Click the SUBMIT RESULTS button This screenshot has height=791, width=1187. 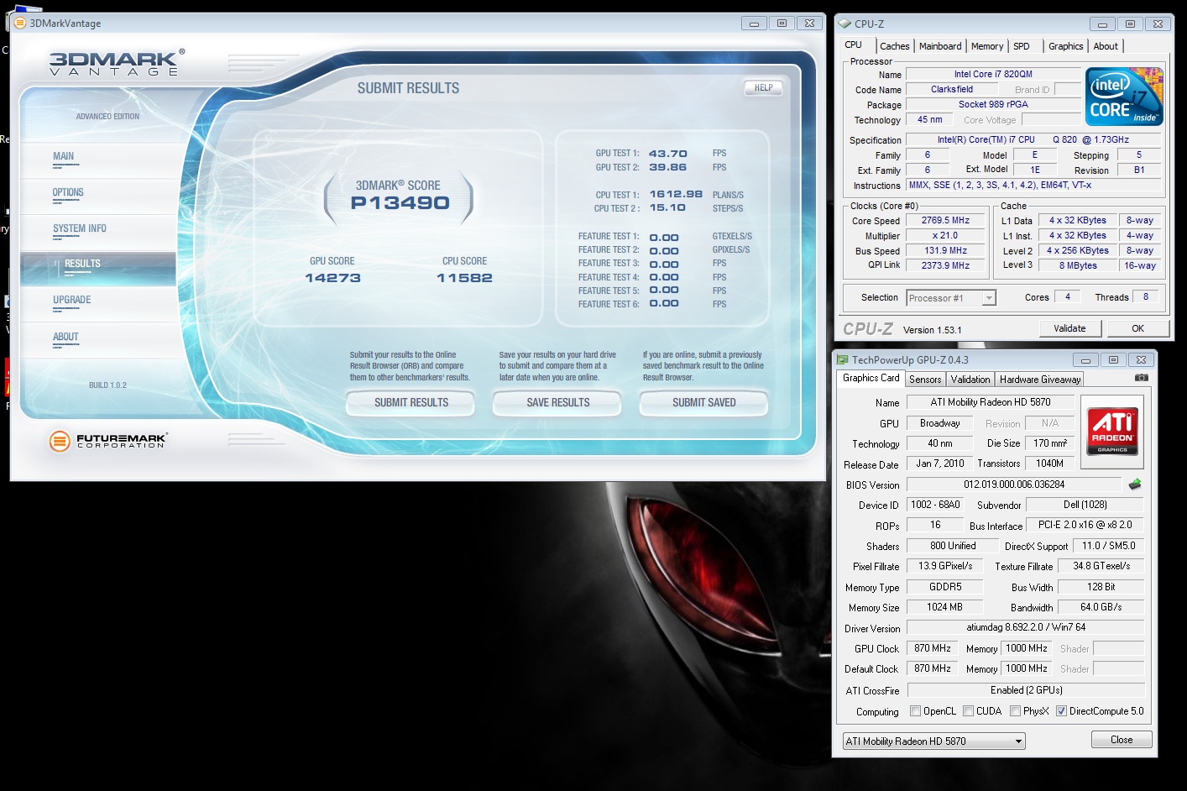point(410,403)
